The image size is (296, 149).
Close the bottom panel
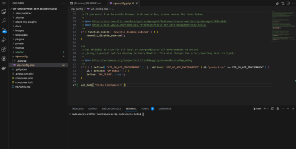coord(293,109)
